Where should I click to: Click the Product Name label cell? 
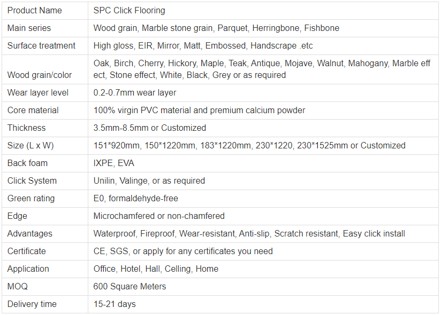click(x=34, y=11)
